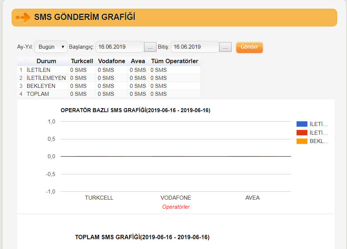Click the orange arrow icon in the header
This screenshot has width=347, height=249.
pyautogui.click(x=23, y=17)
